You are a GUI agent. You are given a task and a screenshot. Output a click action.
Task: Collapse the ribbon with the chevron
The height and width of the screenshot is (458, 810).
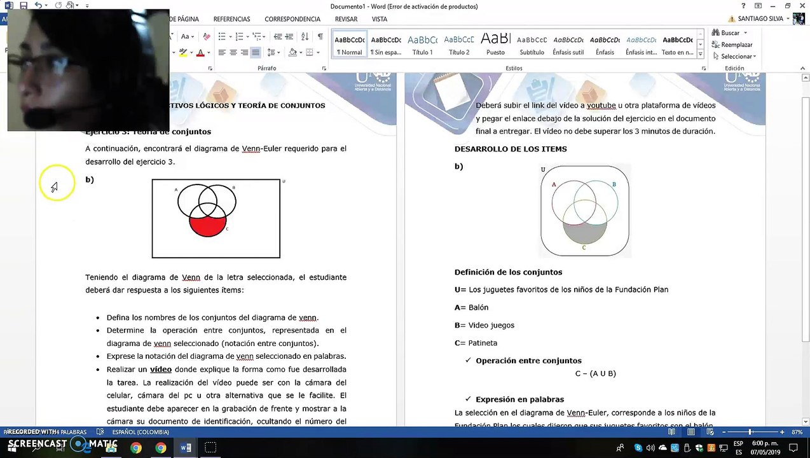point(804,68)
